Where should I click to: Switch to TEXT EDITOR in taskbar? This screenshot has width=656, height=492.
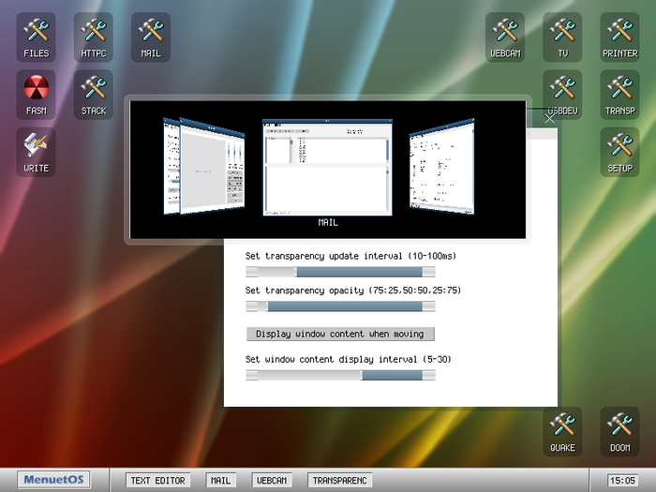[x=158, y=481]
